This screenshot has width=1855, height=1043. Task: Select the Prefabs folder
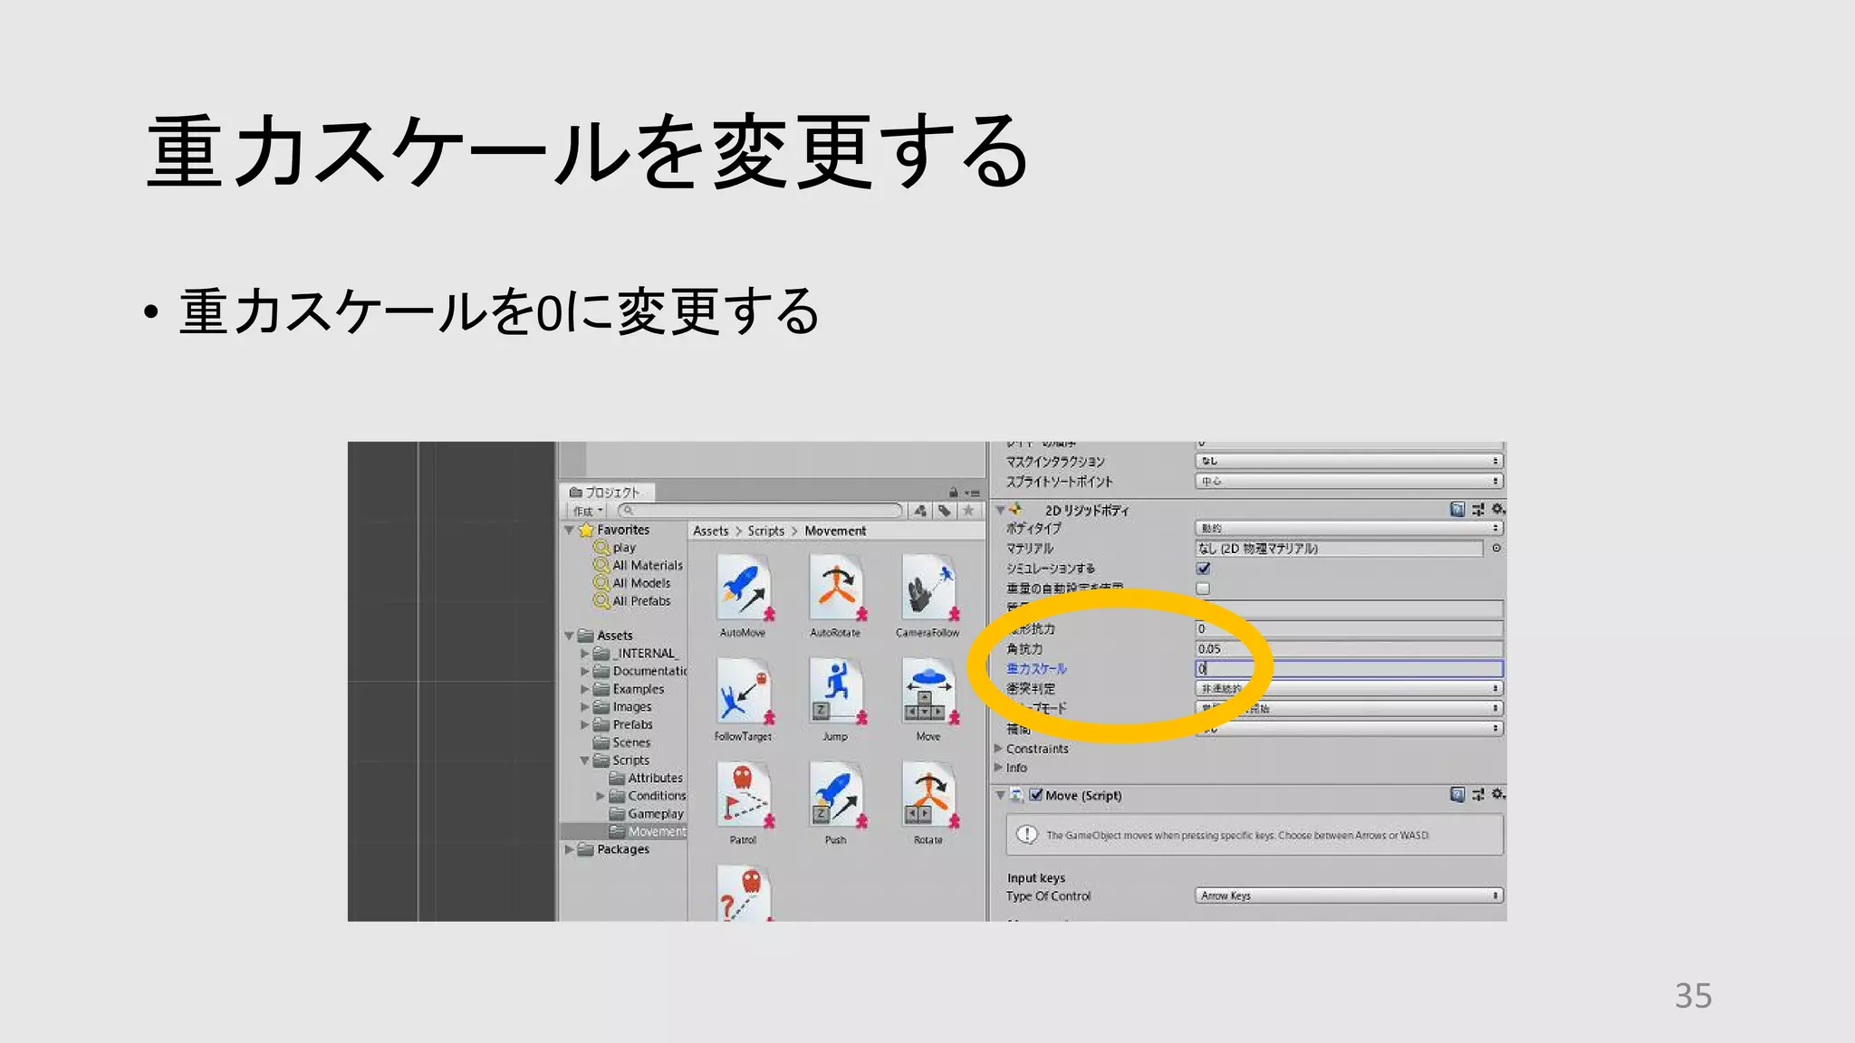point(623,724)
